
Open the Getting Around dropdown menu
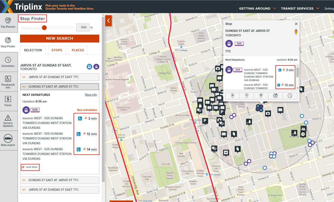click(257, 8)
